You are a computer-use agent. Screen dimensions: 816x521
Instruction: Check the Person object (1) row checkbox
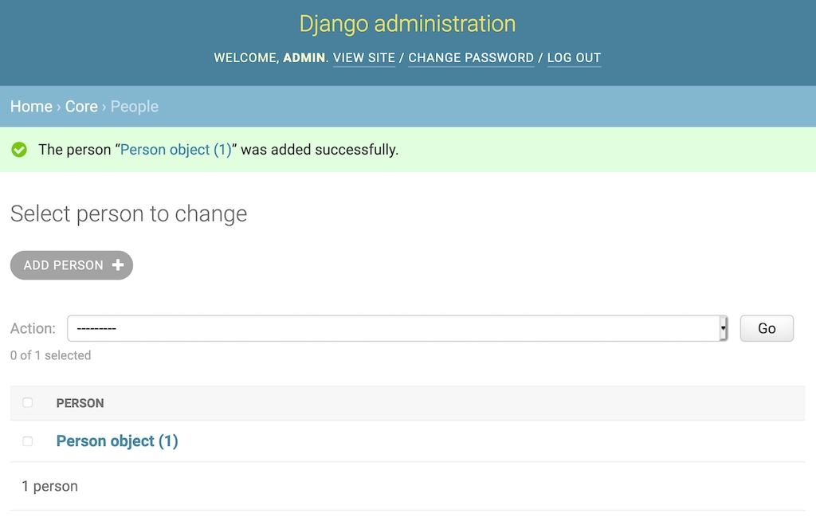28,441
